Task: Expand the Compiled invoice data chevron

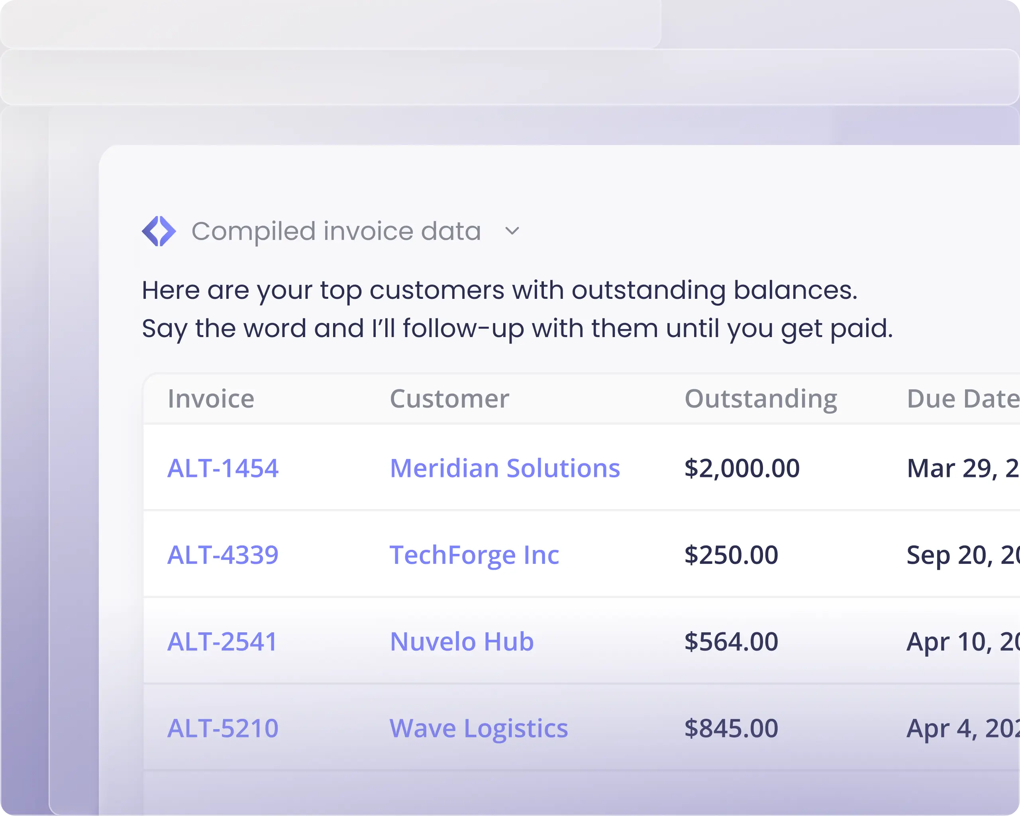Action: pyautogui.click(x=512, y=231)
